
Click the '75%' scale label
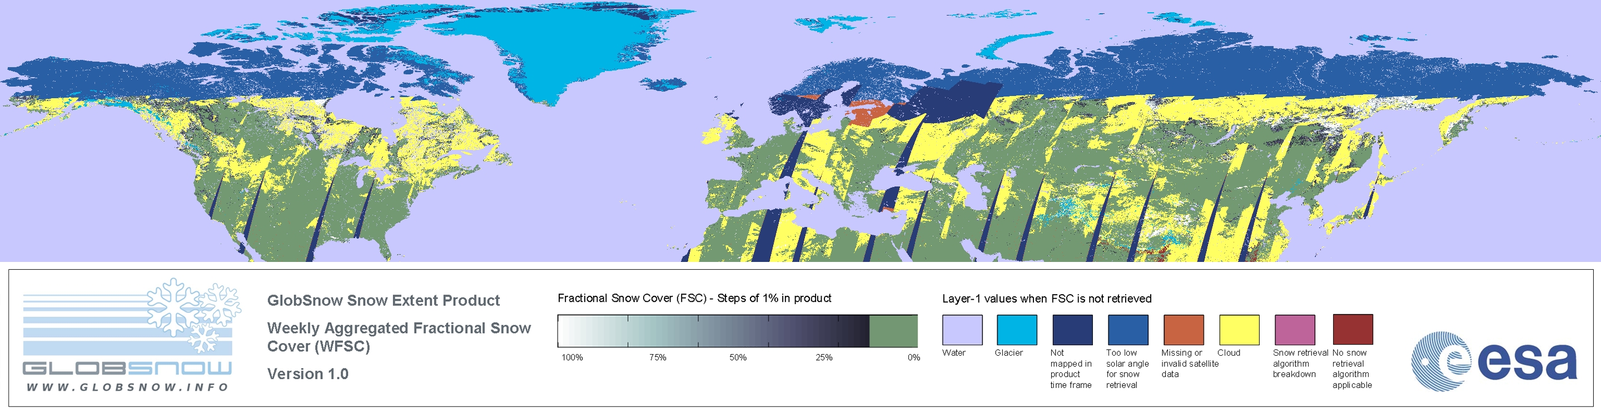pos(658,357)
